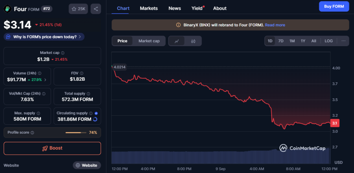Open the Yield tab
The width and height of the screenshot is (354, 173).
[x=197, y=8]
